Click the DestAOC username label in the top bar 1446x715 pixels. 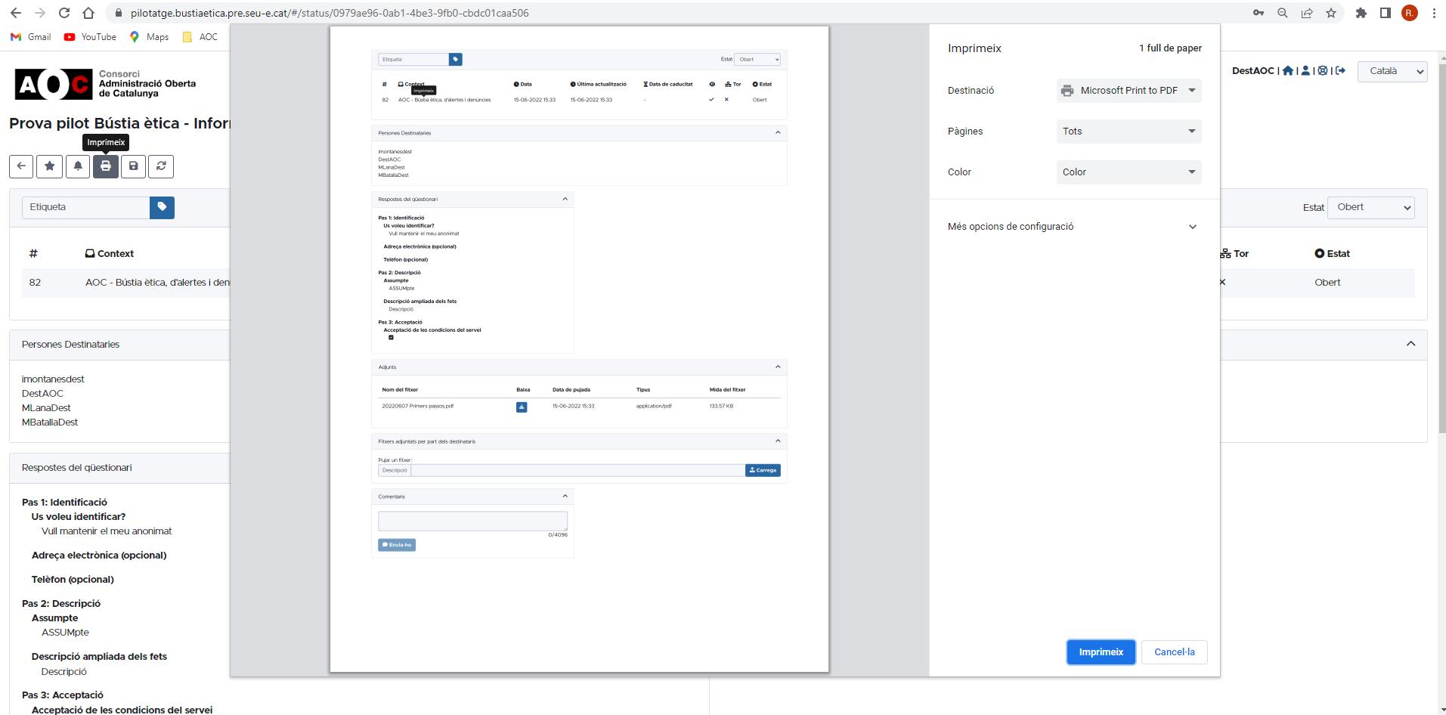(x=1252, y=70)
